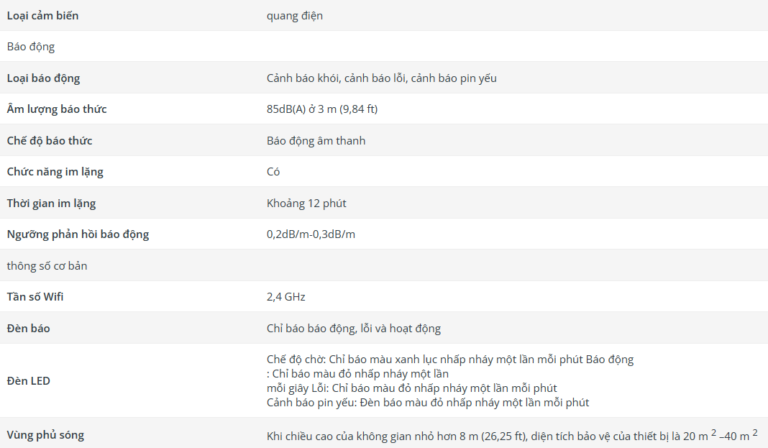Click the "Báo động" section header
The width and height of the screenshot is (768, 448).
pos(31,47)
